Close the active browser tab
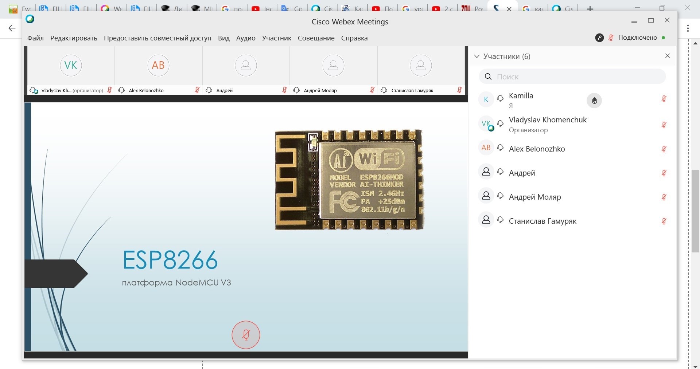This screenshot has height=369, width=700. coord(509,9)
